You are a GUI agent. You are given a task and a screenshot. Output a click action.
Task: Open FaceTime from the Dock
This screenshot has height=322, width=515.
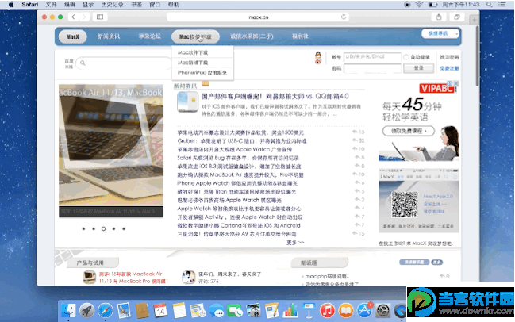pos(235,311)
